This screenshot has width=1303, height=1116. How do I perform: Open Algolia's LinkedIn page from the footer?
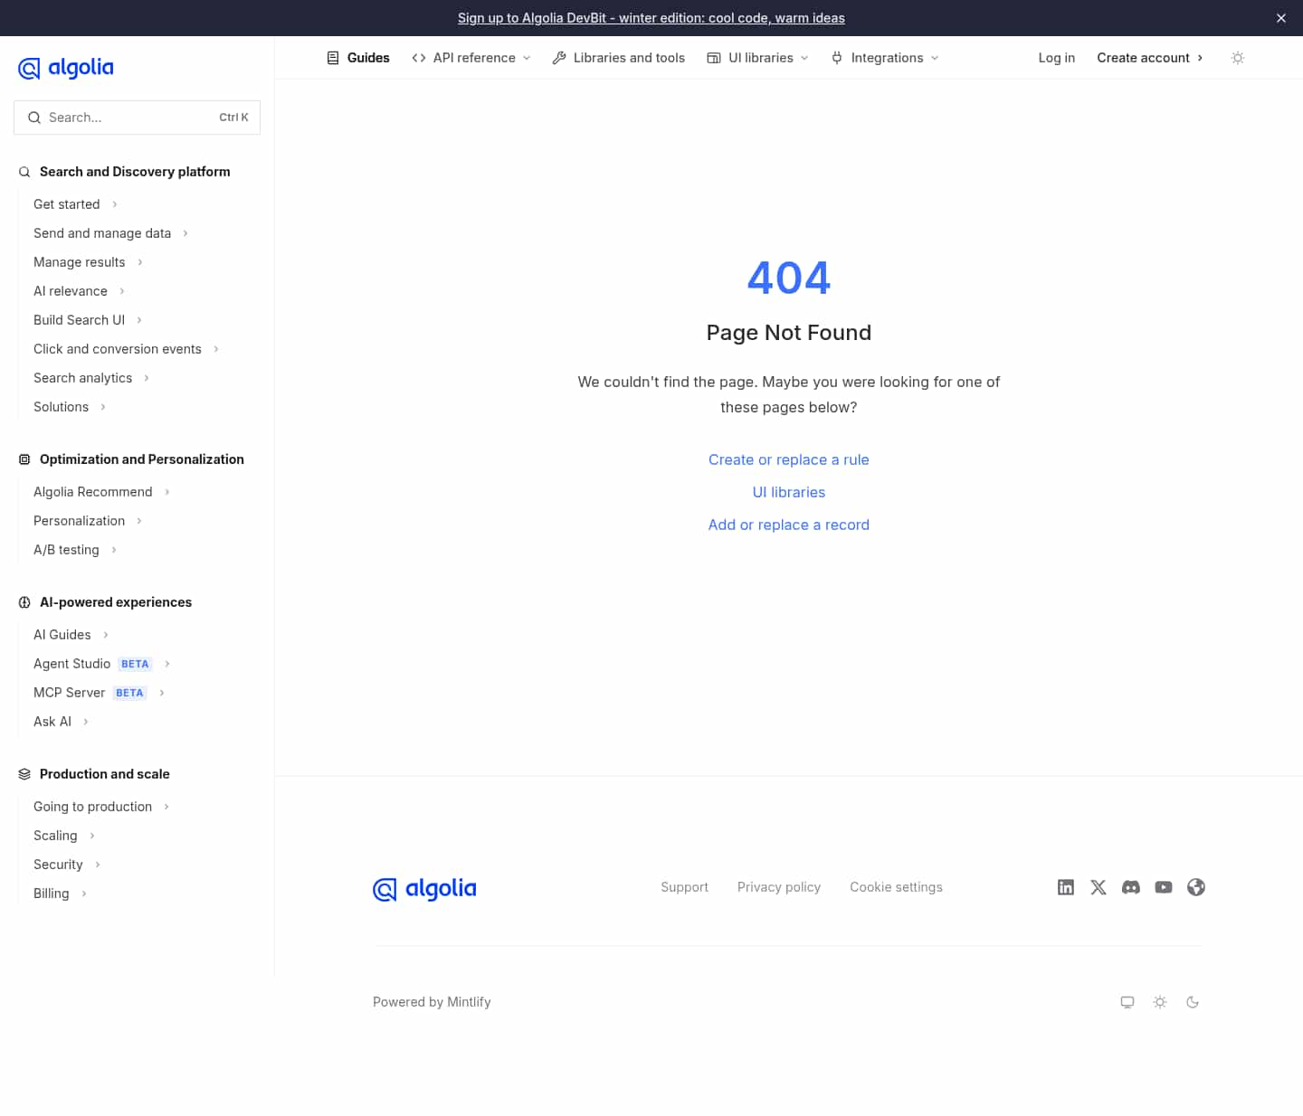tap(1066, 887)
